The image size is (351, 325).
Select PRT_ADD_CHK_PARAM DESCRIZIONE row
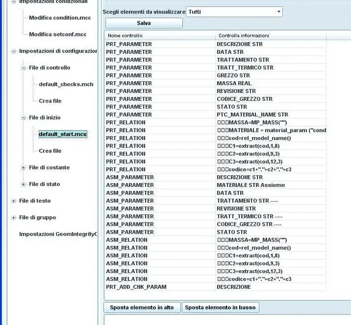tap(215, 287)
